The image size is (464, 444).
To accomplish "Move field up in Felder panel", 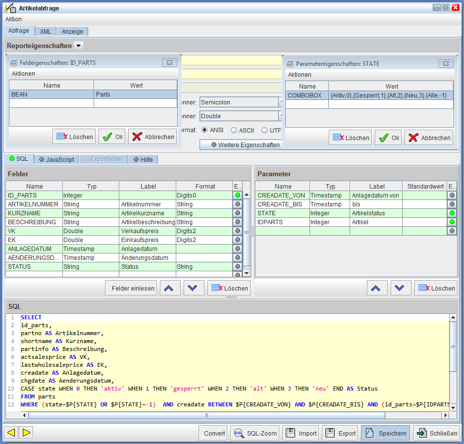I will pos(170,288).
